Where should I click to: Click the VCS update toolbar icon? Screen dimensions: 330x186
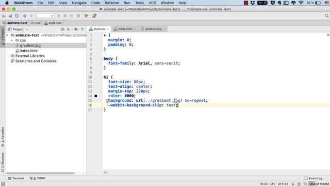pos(86,16)
